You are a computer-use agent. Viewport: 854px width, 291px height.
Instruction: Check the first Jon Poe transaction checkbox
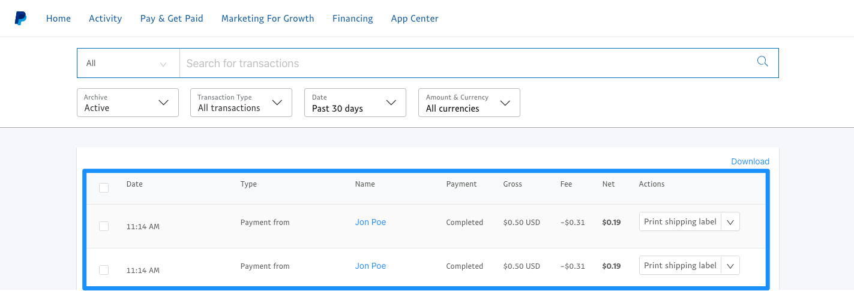click(x=104, y=226)
